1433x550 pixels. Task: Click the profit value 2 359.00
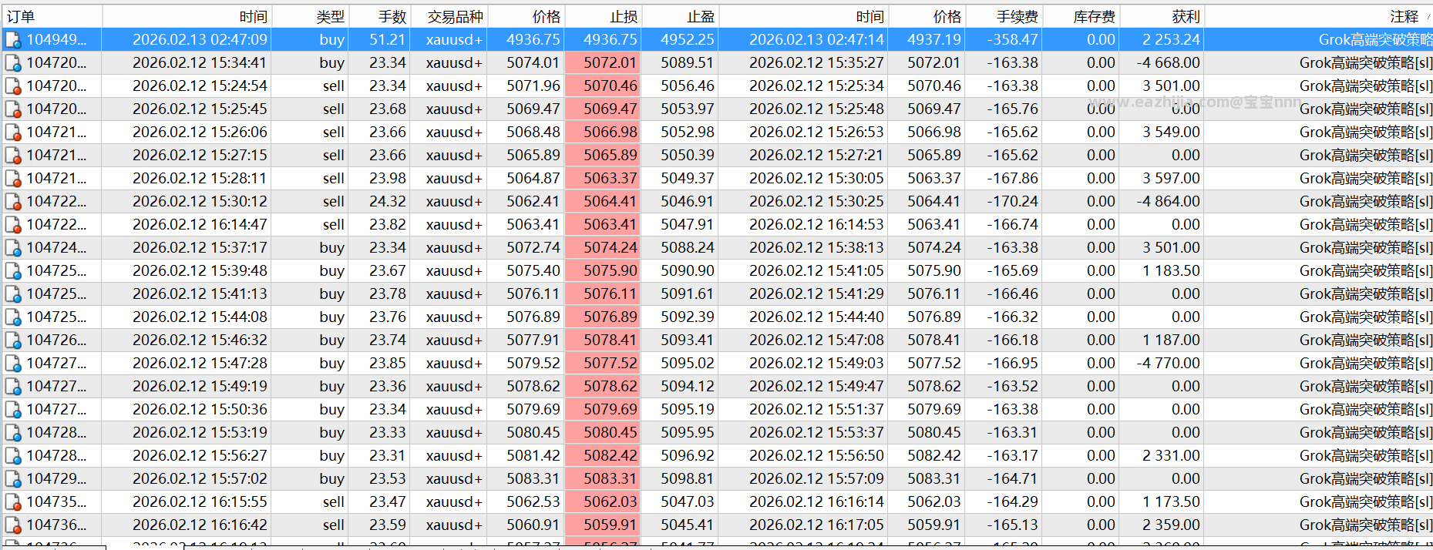[1171, 525]
